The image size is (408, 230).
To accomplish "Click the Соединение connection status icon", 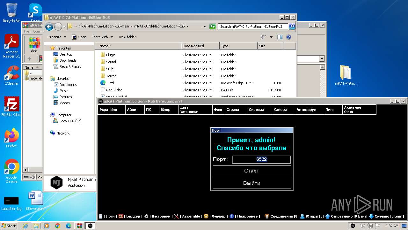I will 267,216.
